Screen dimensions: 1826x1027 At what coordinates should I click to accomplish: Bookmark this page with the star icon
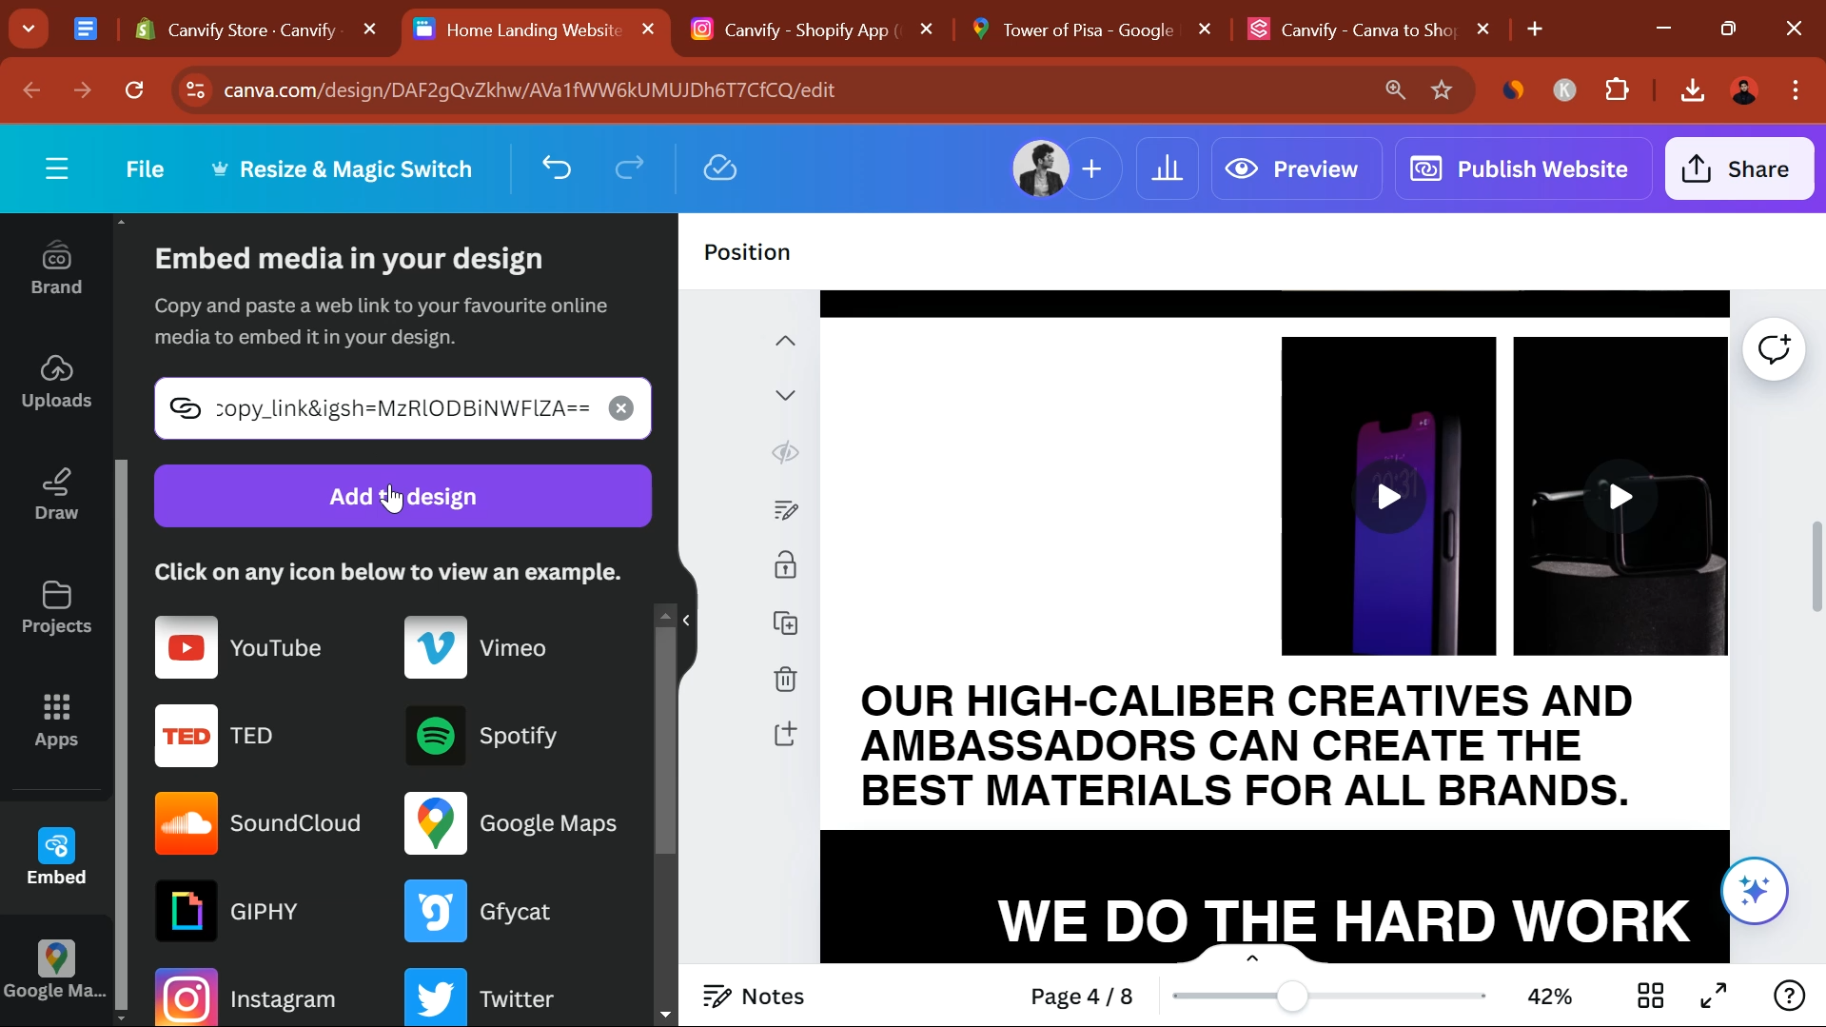1442,90
